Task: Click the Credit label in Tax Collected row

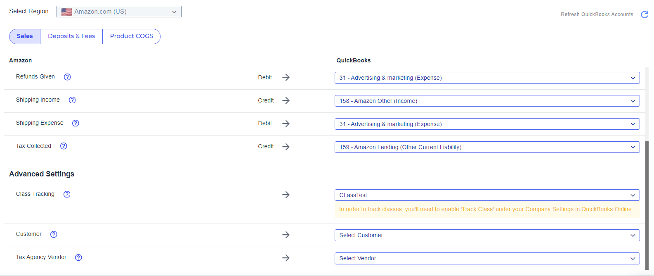Action: 266,146
